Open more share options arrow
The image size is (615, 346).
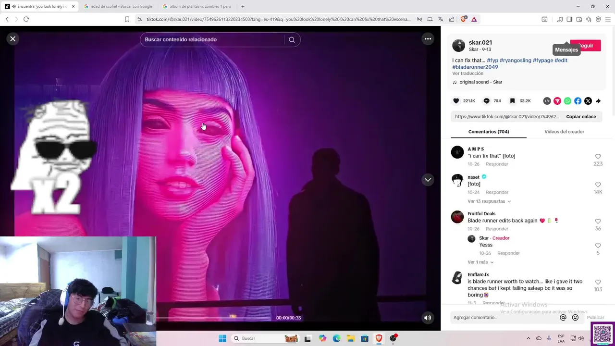[598, 101]
